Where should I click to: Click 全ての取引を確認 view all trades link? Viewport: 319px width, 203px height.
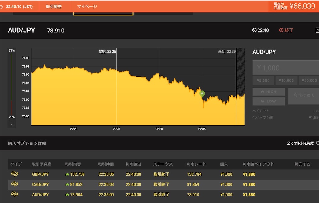pyautogui.click(x=300, y=144)
